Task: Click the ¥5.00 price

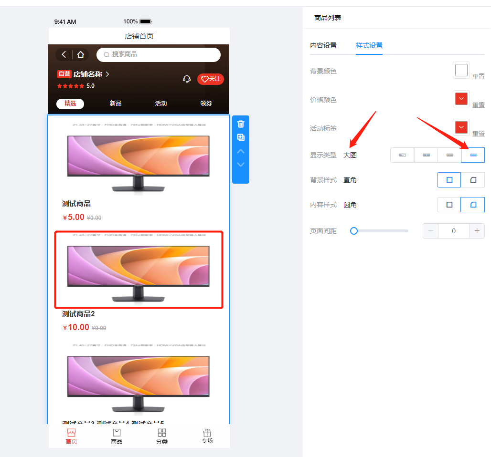Action: (x=74, y=217)
